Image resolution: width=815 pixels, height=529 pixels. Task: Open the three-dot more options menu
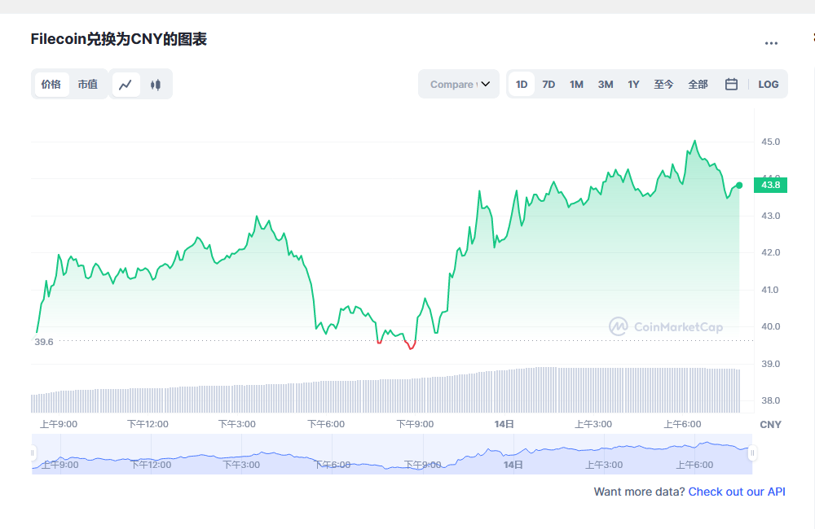click(771, 43)
